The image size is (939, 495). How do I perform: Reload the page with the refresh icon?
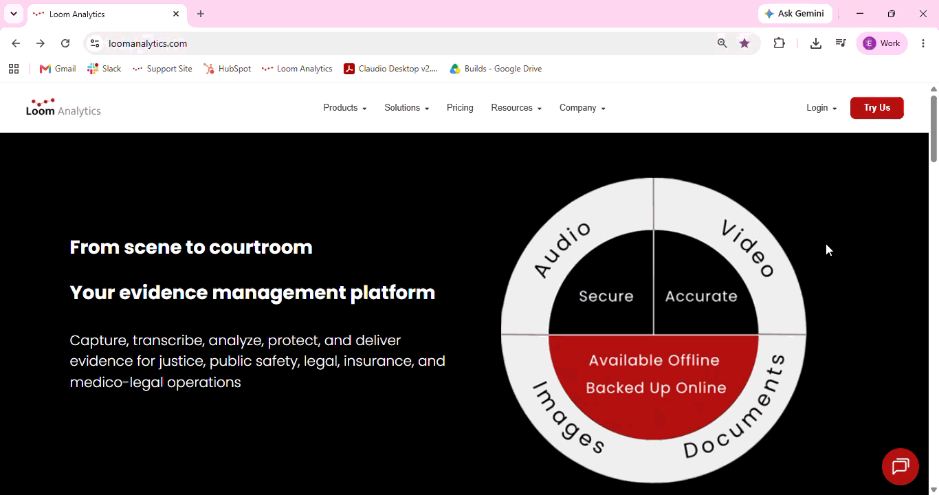[x=65, y=43]
